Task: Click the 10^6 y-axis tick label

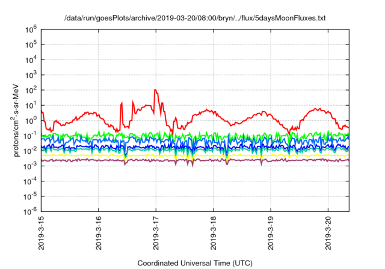Action: pos(31,30)
